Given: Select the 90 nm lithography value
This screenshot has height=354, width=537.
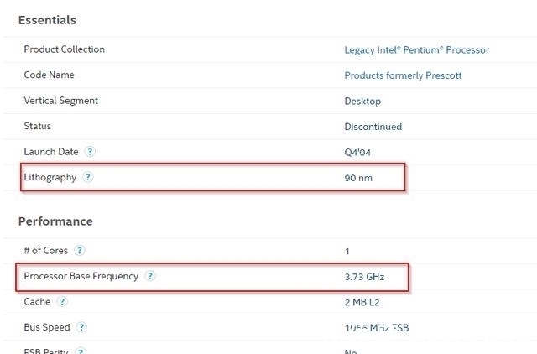Looking at the screenshot, I should click(x=357, y=178).
